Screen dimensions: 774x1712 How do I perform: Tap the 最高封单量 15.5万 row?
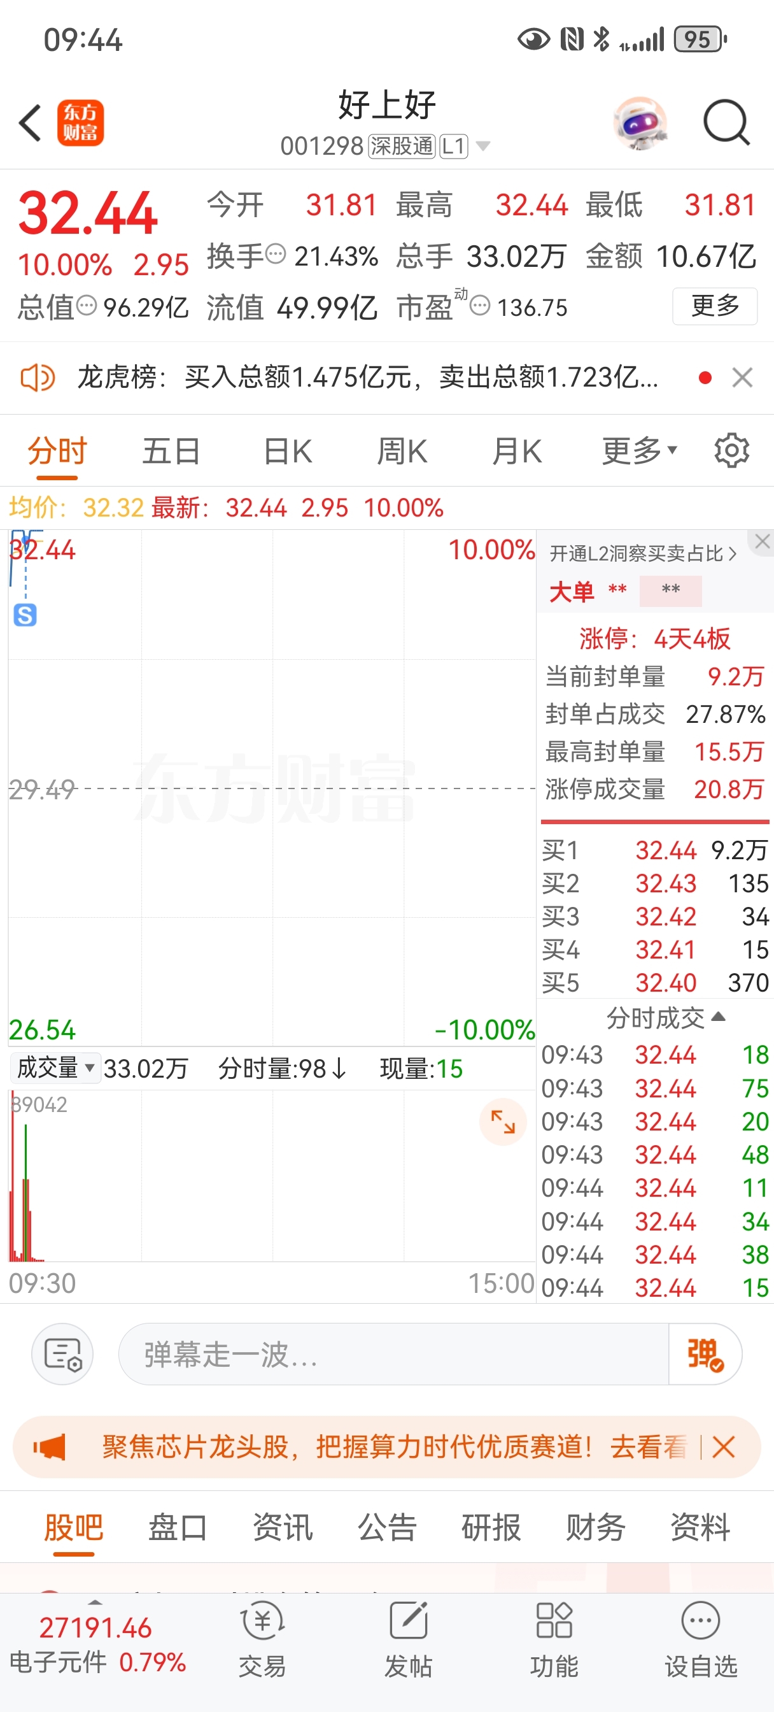[x=654, y=752]
